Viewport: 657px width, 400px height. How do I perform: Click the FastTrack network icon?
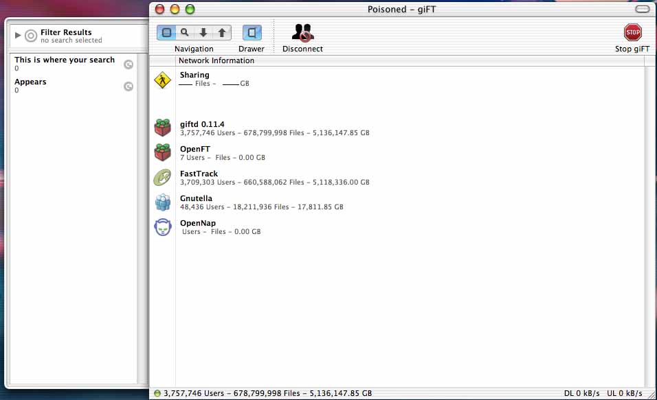(163, 178)
